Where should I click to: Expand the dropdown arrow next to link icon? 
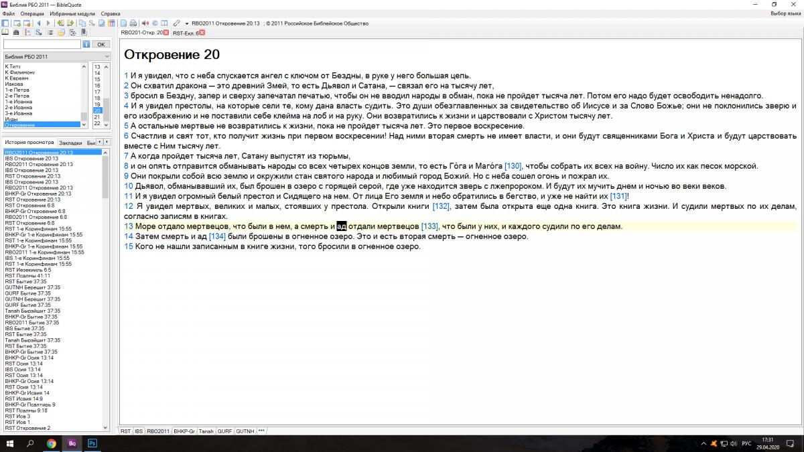click(186, 23)
